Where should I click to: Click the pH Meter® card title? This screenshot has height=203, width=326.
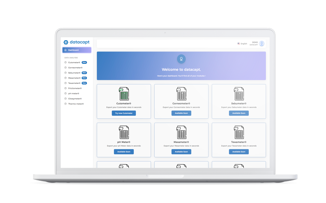pos(124,142)
